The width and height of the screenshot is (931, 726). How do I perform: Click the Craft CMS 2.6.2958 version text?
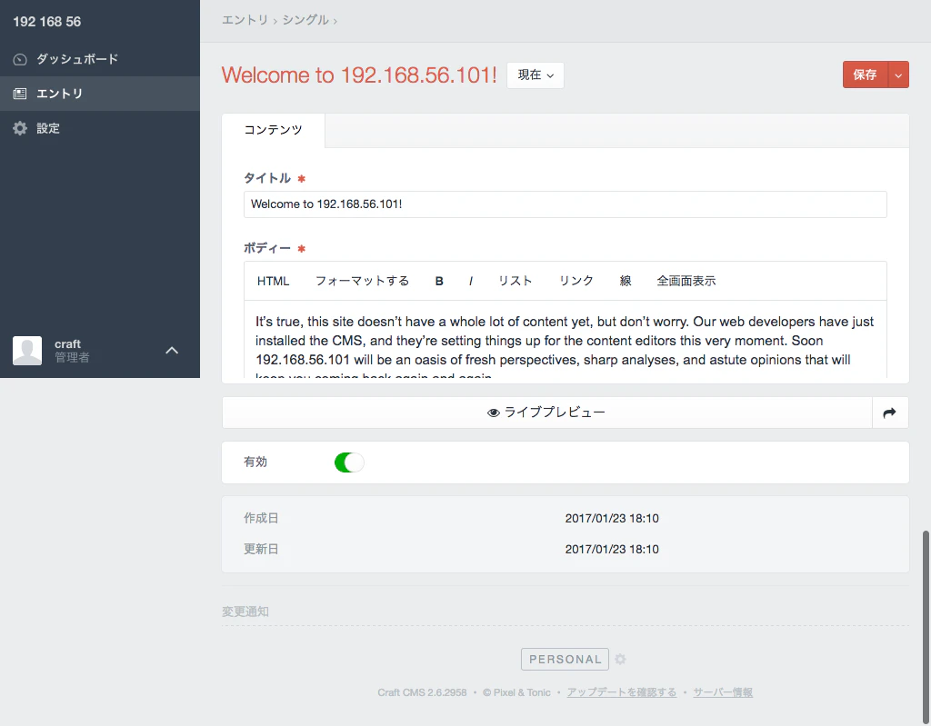[x=422, y=692]
